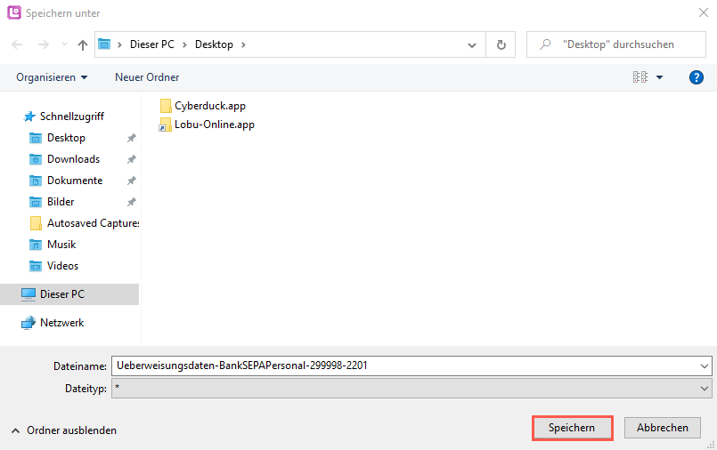Create a new folder with Neuer Ordner
717x450 pixels.
147,77
